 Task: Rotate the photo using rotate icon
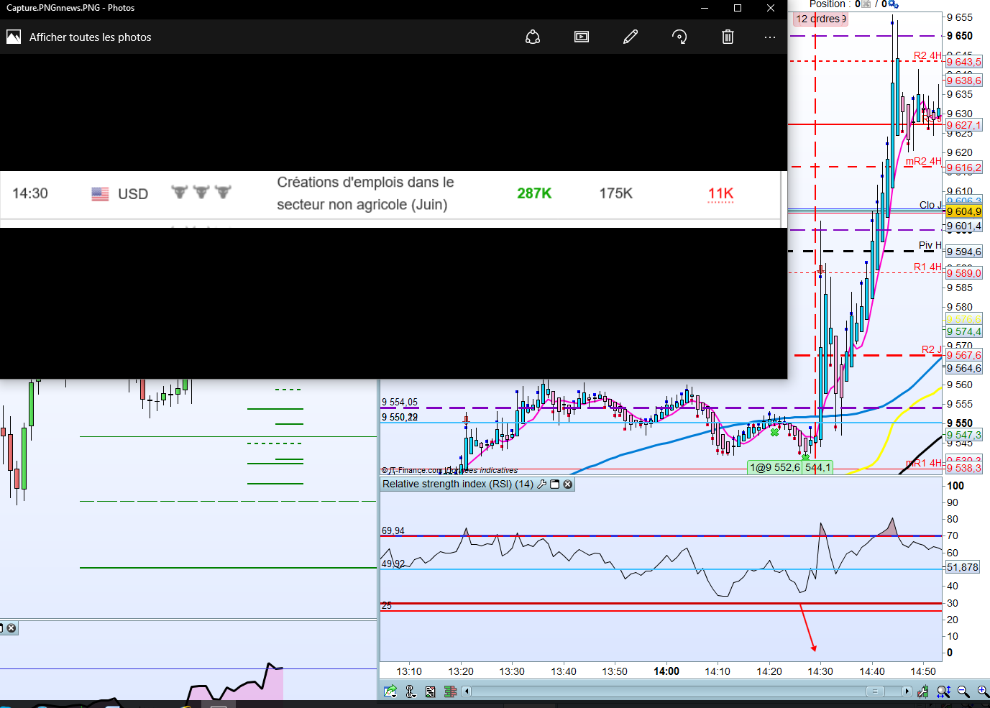(679, 37)
